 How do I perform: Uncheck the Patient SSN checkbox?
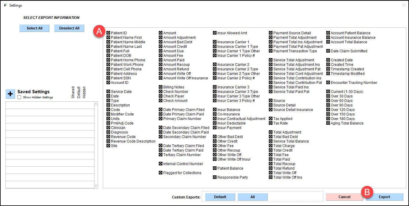tap(108, 78)
